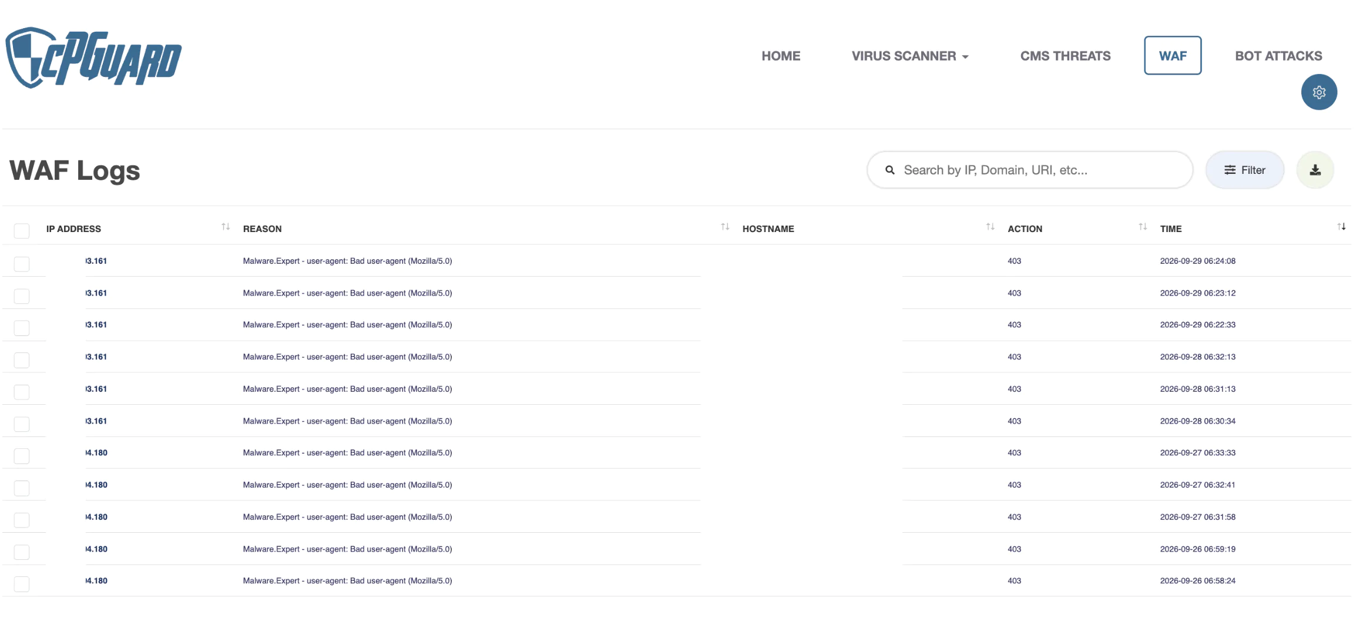The width and height of the screenshot is (1363, 618).
Task: Check the row timed 2026-09-28 06:32:13
Action: (x=22, y=360)
